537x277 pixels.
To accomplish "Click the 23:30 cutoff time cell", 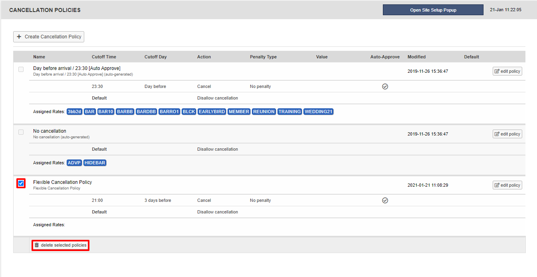I will tap(97, 86).
